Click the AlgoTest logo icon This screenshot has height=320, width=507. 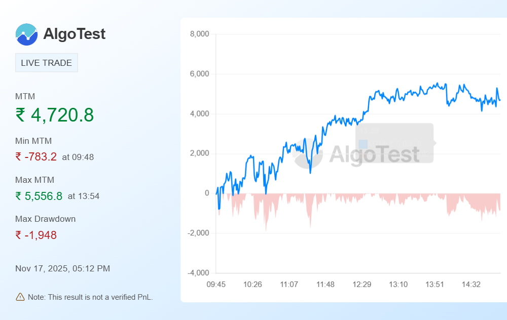26,34
